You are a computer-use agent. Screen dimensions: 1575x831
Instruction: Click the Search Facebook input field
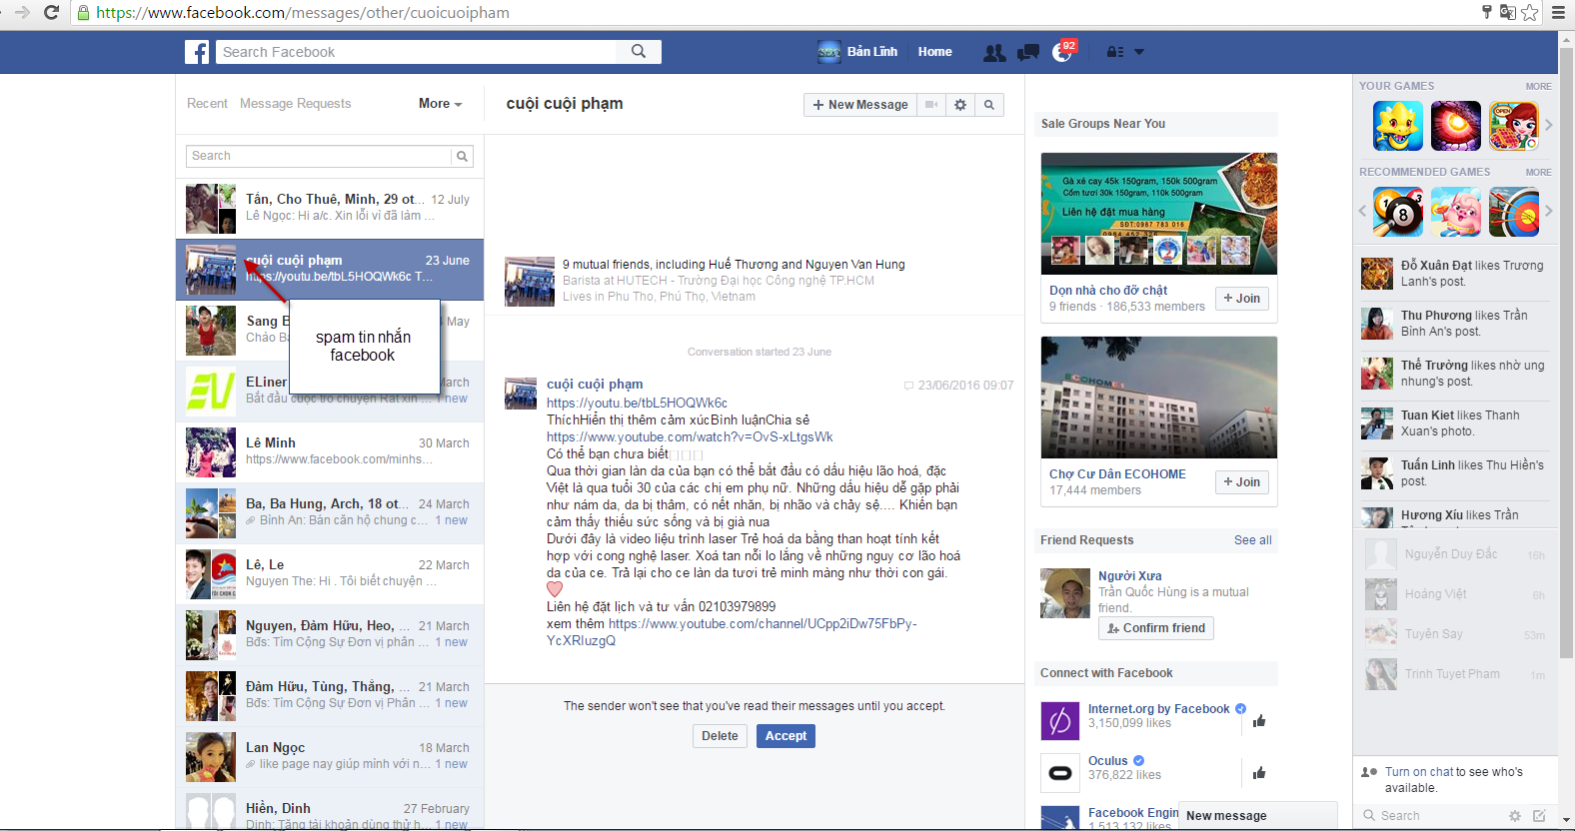(420, 52)
